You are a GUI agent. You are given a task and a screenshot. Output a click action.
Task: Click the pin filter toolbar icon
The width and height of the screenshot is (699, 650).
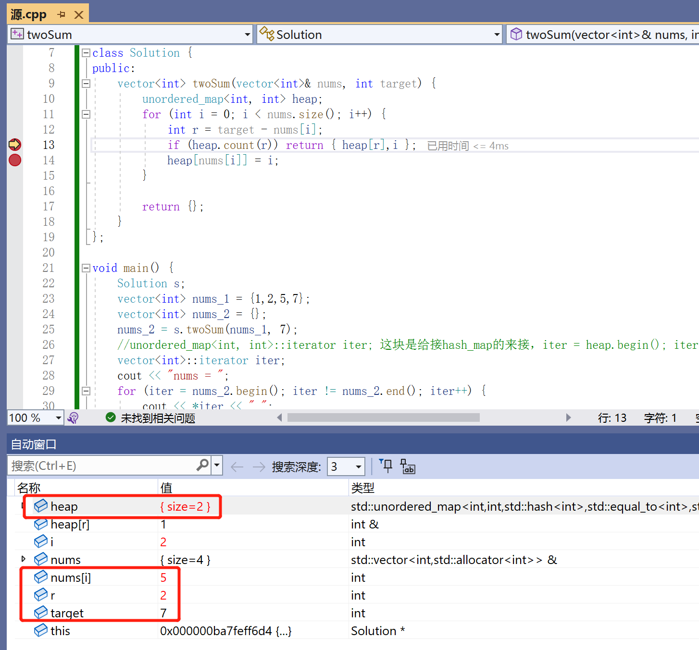(386, 466)
